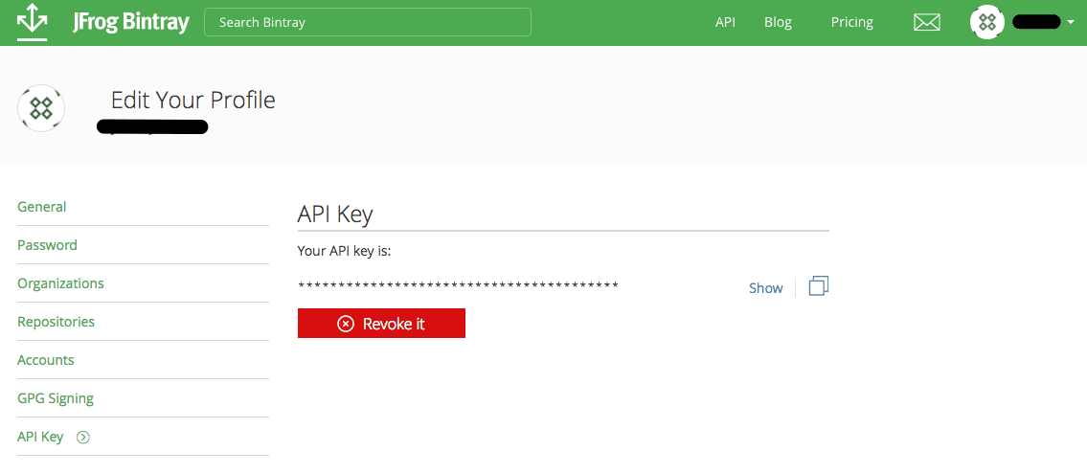Open the Organizations section
This screenshot has height=474, width=1087.
pos(60,283)
